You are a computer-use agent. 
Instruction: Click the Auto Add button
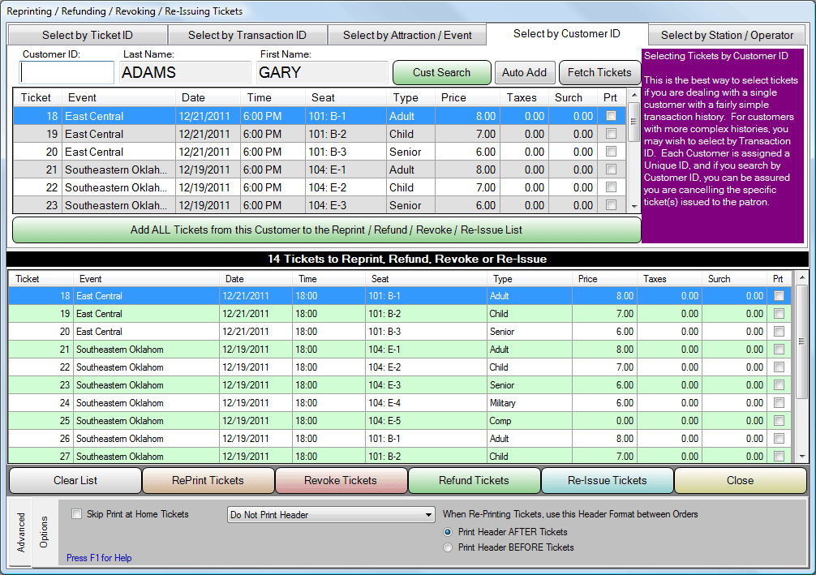[x=524, y=72]
